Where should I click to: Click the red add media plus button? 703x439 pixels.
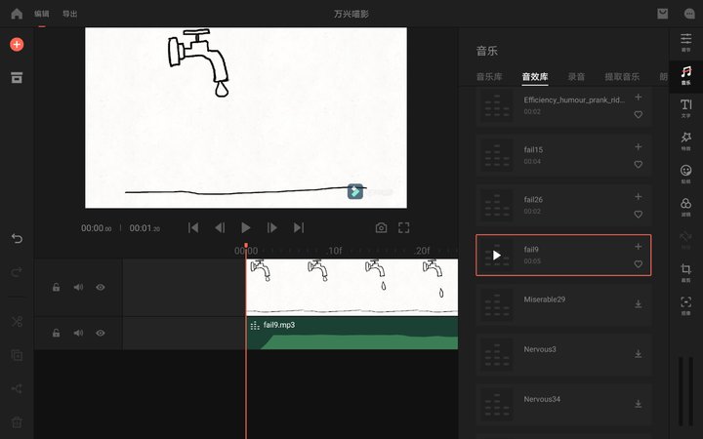(17, 44)
